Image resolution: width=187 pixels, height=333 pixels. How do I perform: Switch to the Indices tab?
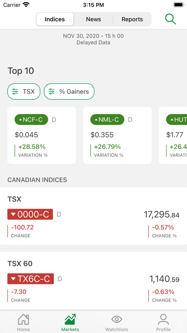pyautogui.click(x=55, y=19)
